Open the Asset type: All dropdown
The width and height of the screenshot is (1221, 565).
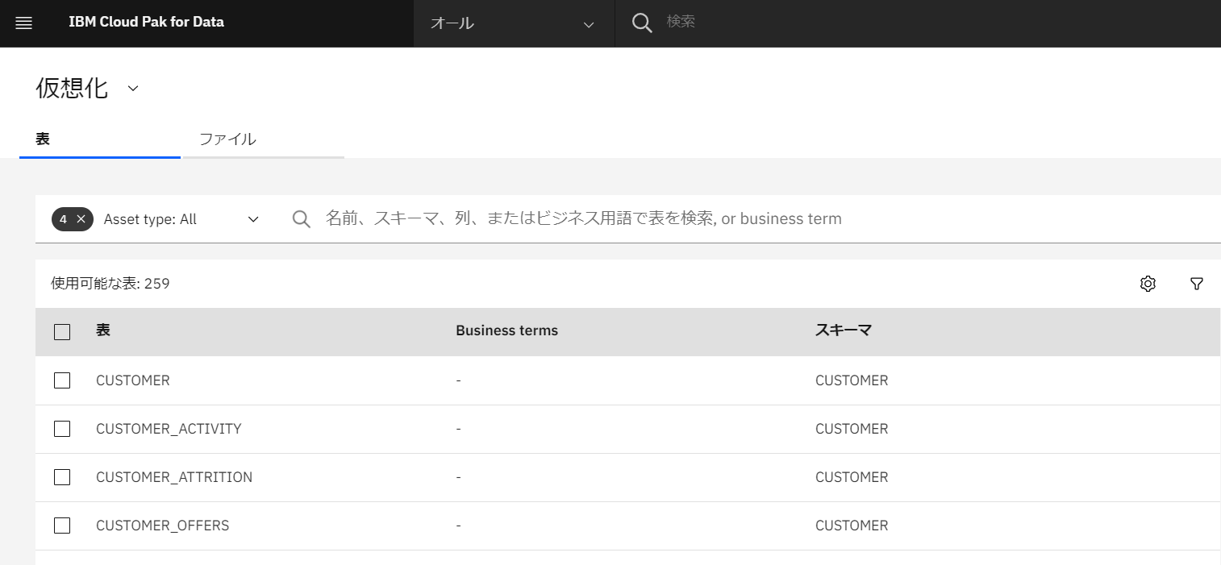(x=182, y=219)
